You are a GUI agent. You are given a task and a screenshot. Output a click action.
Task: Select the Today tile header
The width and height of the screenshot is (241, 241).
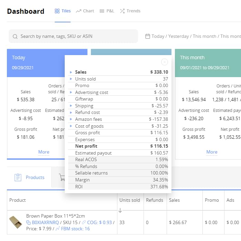(x=36, y=63)
